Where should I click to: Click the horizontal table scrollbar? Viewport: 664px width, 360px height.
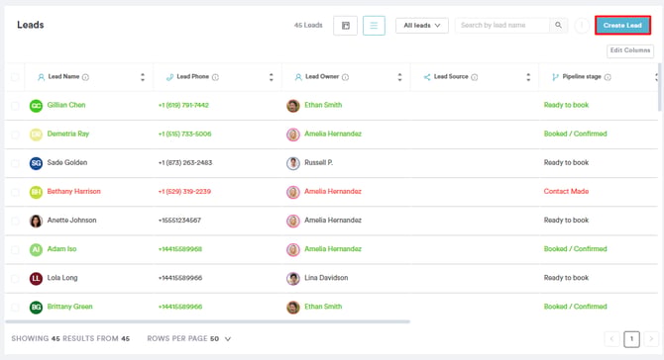[x=207, y=322]
